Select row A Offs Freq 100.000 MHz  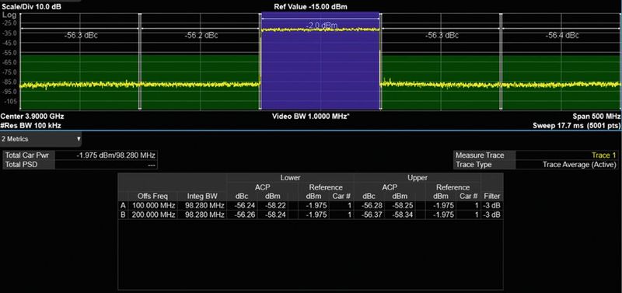point(152,205)
